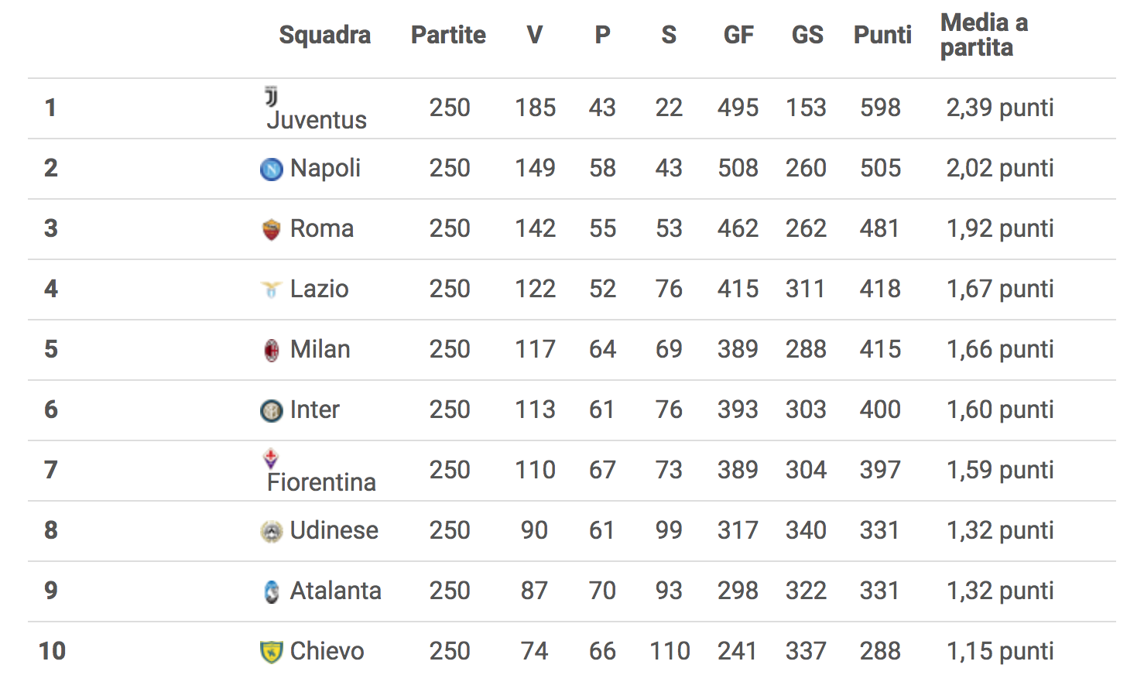Select the Fiorentina team name
This screenshot has width=1144, height=675.
coord(321,482)
